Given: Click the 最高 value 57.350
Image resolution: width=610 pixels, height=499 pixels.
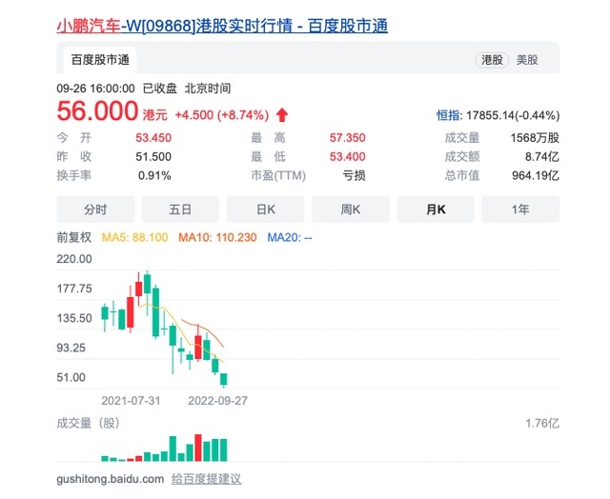Looking at the screenshot, I should point(347,137).
